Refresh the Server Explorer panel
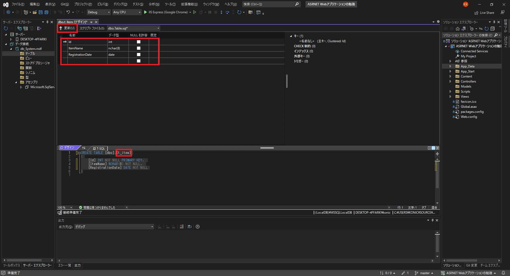The height and width of the screenshot is (276, 510). [x=6, y=28]
